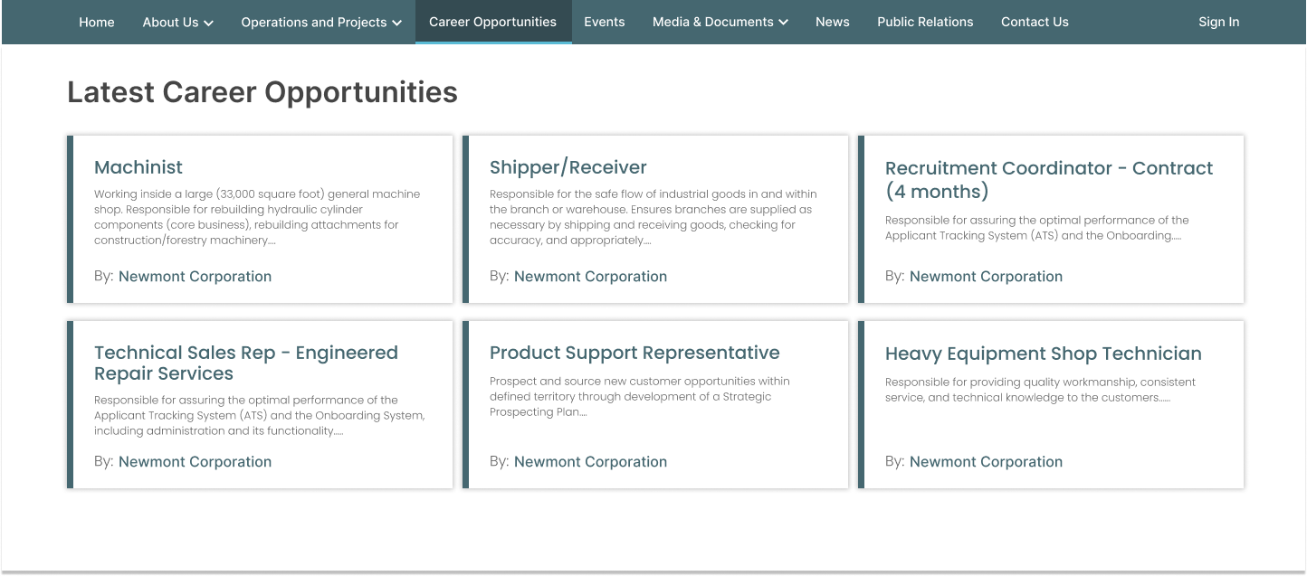Click Newmont Corporation under Heavy Equipment Shop Technician
This screenshot has width=1307, height=576.
(986, 462)
